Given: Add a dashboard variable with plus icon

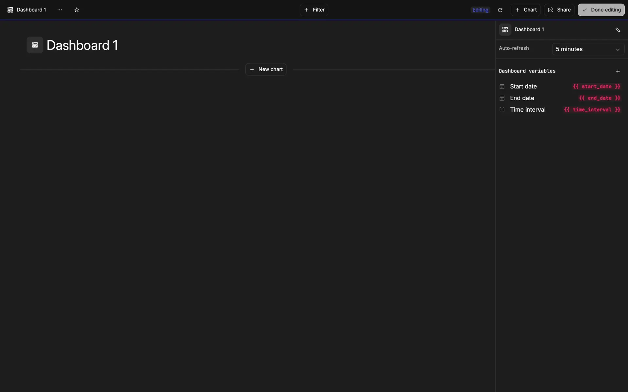Looking at the screenshot, I should (618, 71).
